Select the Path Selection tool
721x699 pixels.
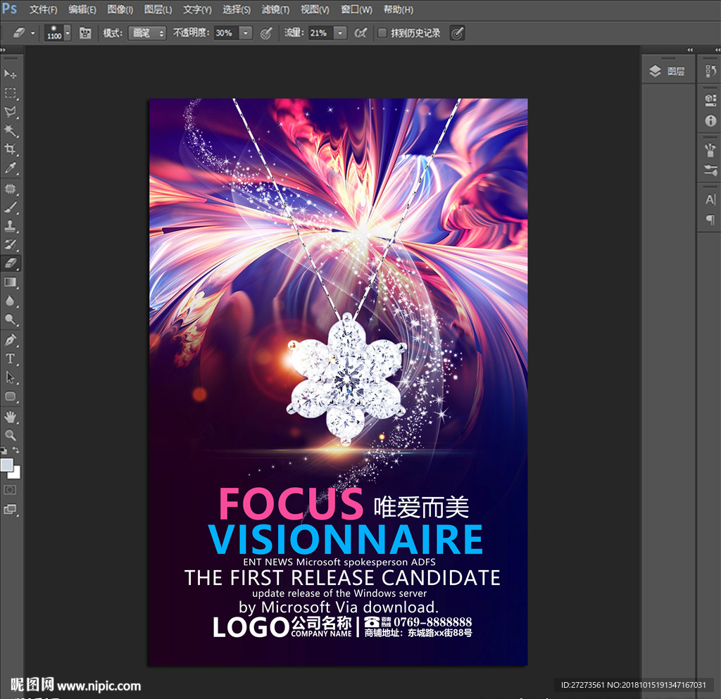coord(10,377)
